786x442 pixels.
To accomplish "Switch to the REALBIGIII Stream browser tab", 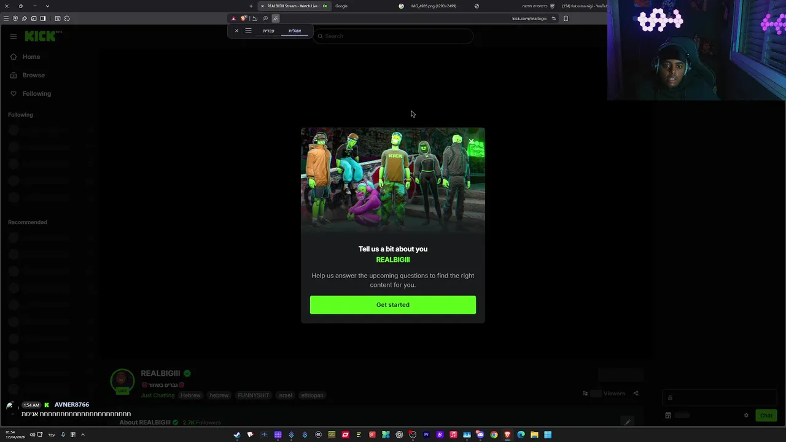I will click(295, 6).
